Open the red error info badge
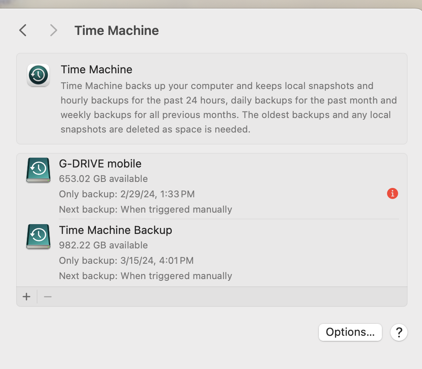Viewport: 422px width, 369px height. (392, 193)
